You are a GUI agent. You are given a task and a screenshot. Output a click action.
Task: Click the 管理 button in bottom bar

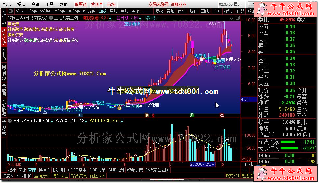(x=32, y=170)
